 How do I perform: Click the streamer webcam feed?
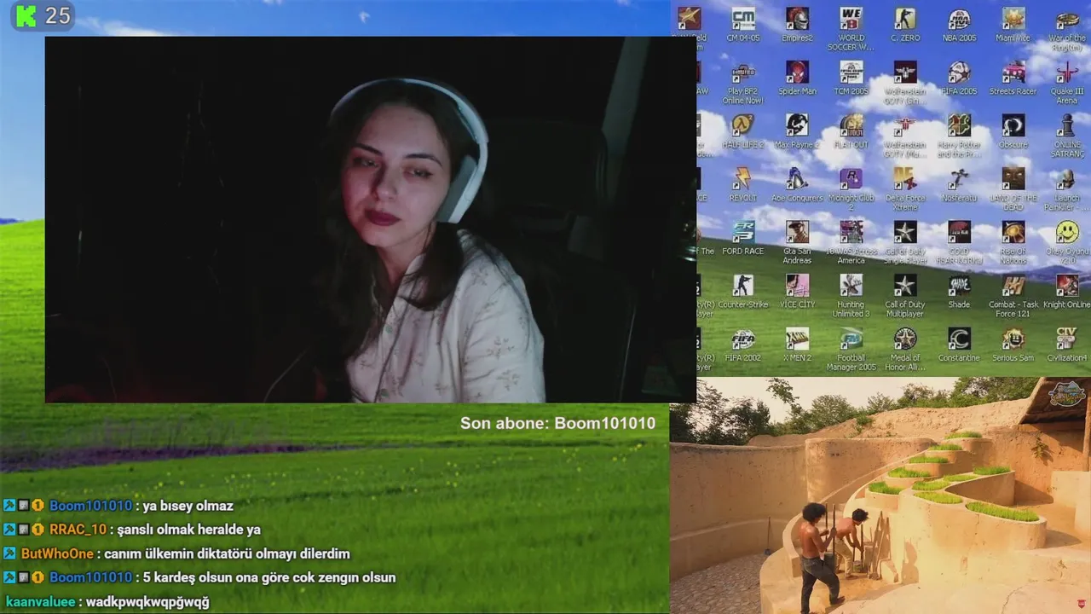(371, 219)
